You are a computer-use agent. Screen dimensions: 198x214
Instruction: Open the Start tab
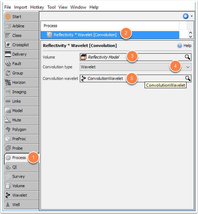(x=22, y=17)
